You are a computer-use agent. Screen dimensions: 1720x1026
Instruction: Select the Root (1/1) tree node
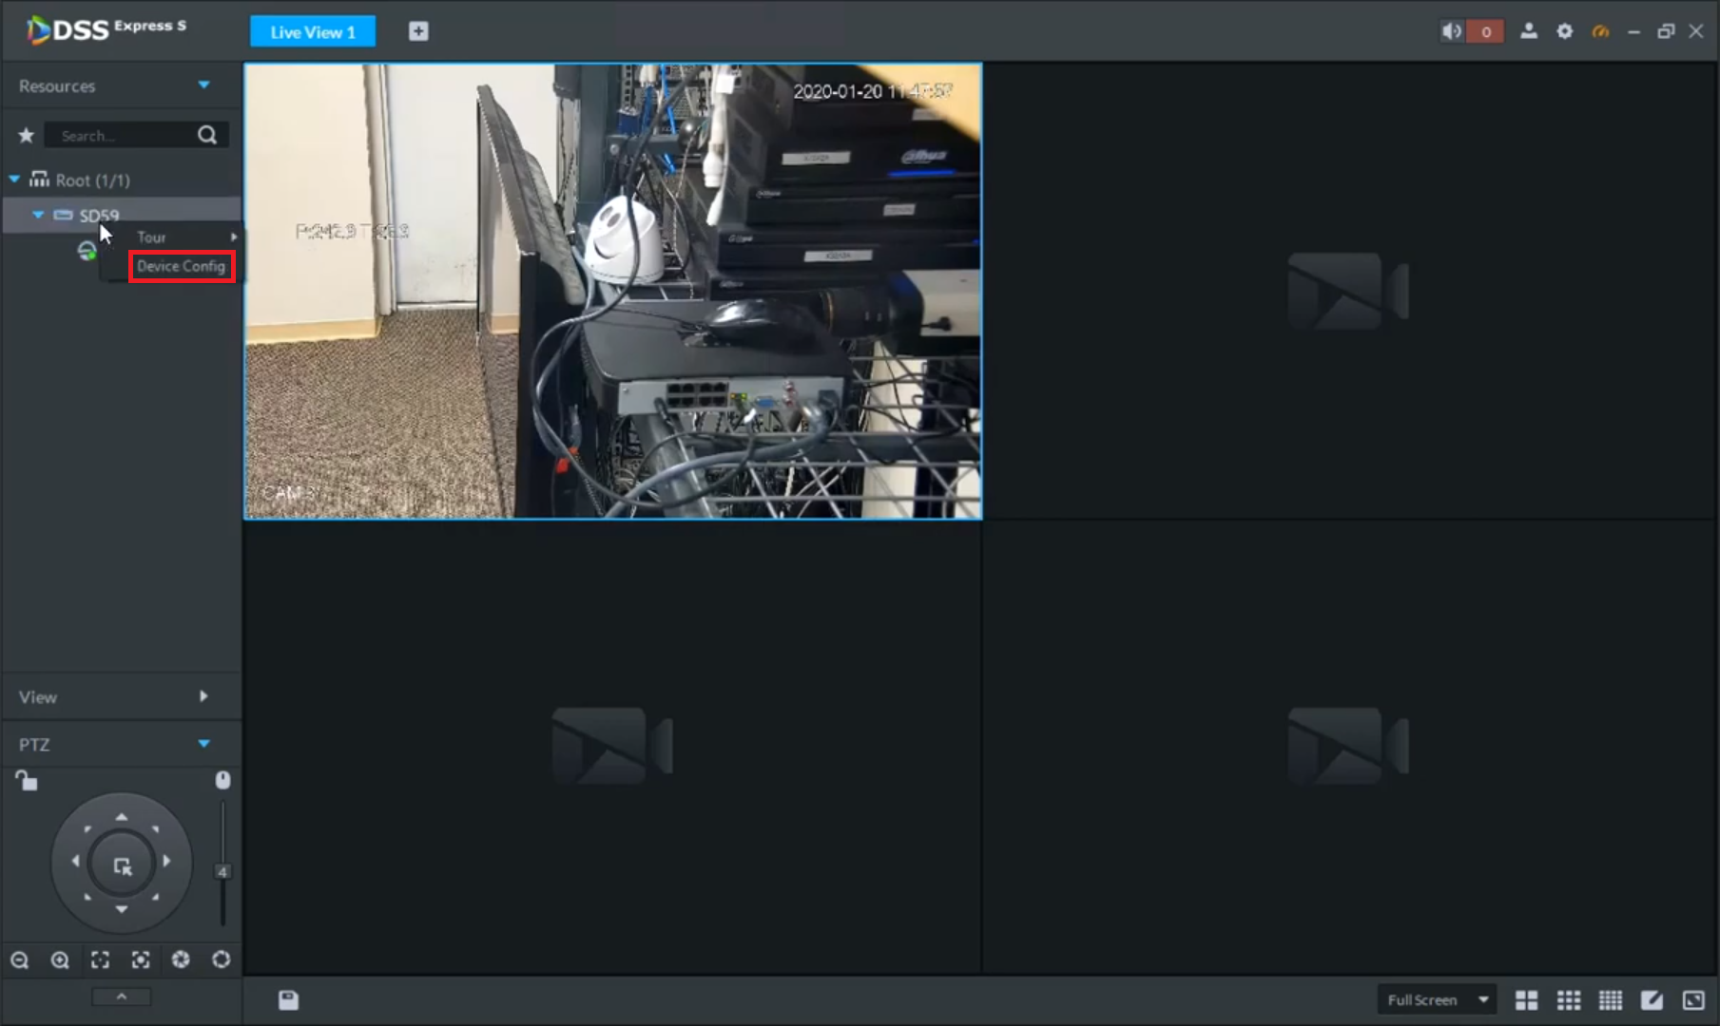92,180
